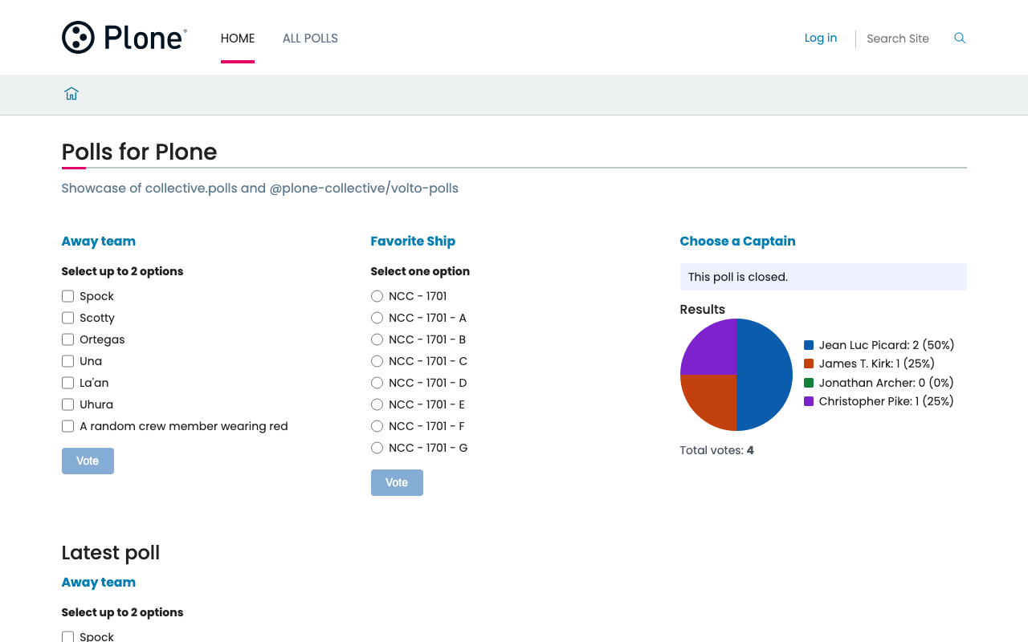Click the green Jonathan Archer legend swatch
The image size is (1028, 642).
point(809,383)
